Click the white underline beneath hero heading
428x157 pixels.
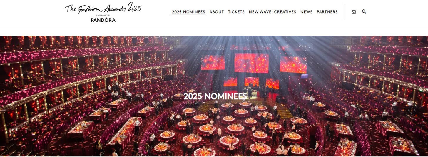215,105
